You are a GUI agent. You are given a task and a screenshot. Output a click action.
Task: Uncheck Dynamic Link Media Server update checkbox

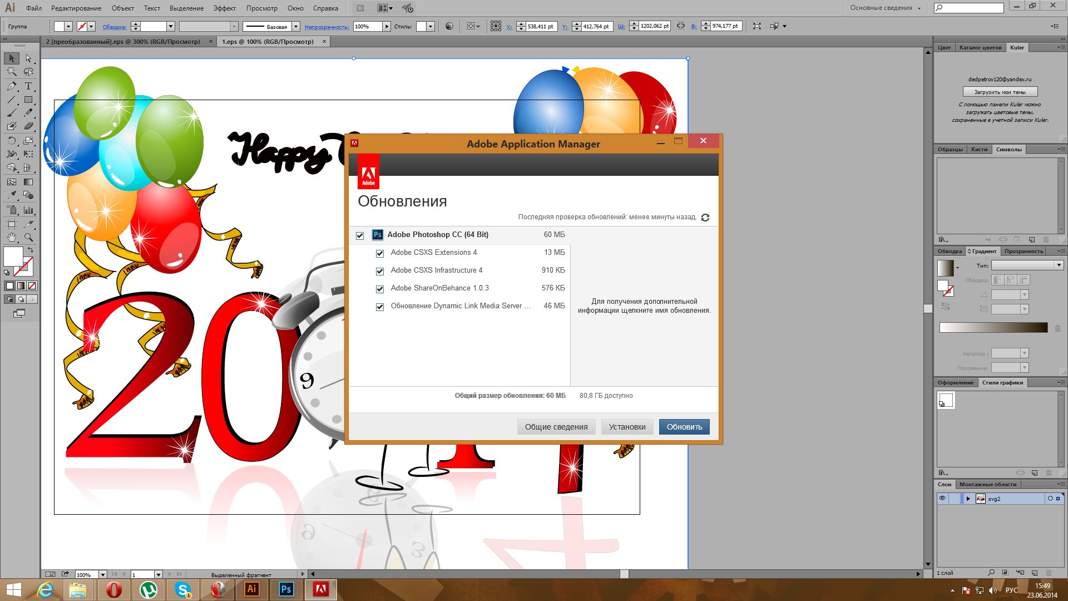[380, 307]
